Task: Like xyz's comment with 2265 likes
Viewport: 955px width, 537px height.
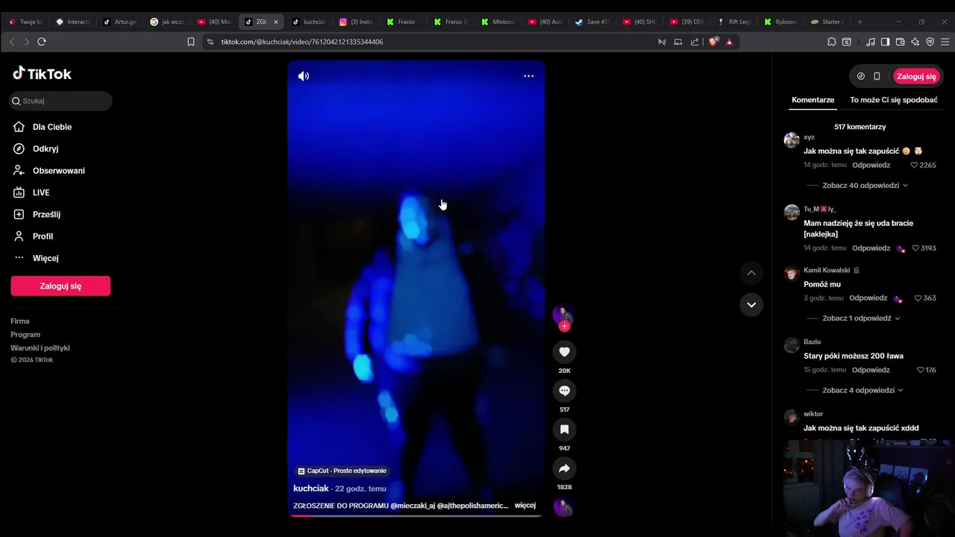Action: coord(915,165)
